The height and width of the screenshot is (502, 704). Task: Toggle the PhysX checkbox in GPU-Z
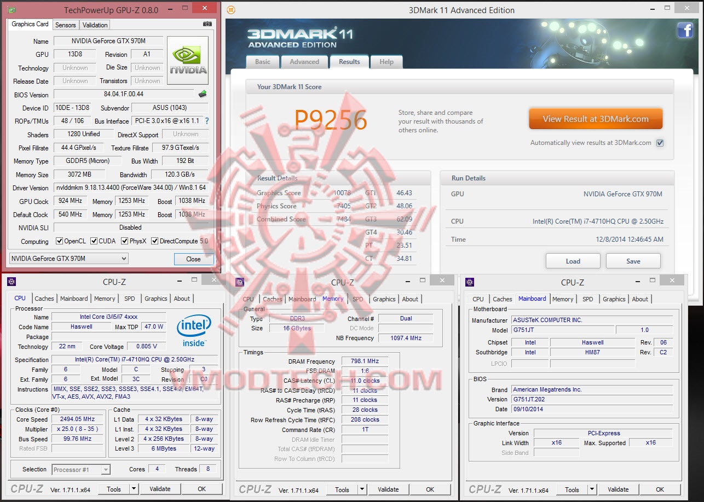tap(125, 241)
